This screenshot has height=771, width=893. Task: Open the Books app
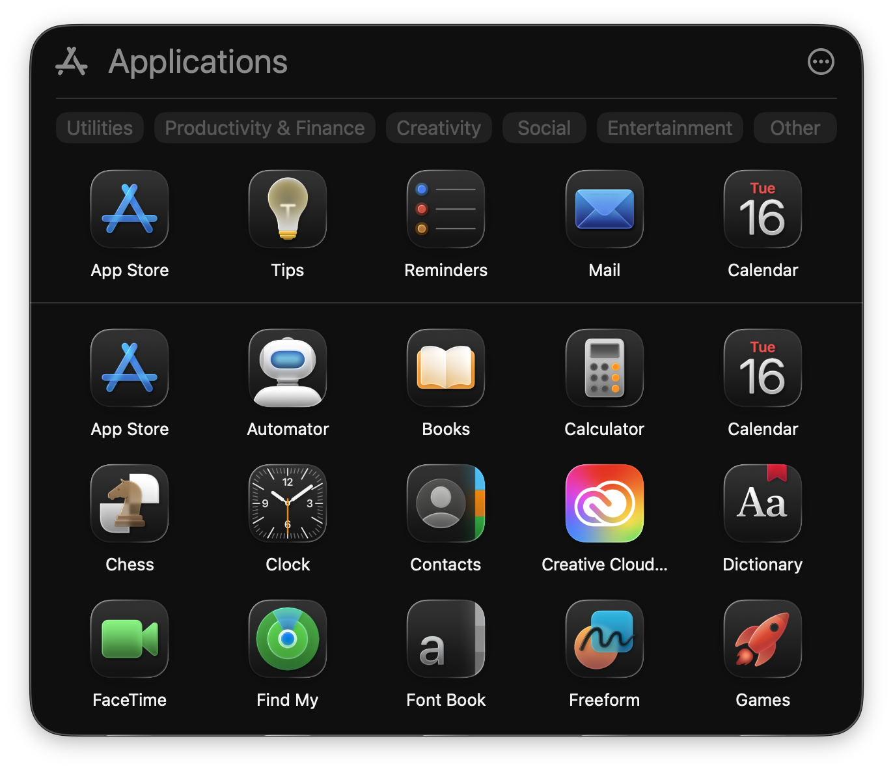point(446,368)
